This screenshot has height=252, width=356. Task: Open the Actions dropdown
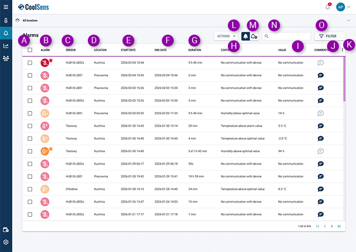[226, 36]
